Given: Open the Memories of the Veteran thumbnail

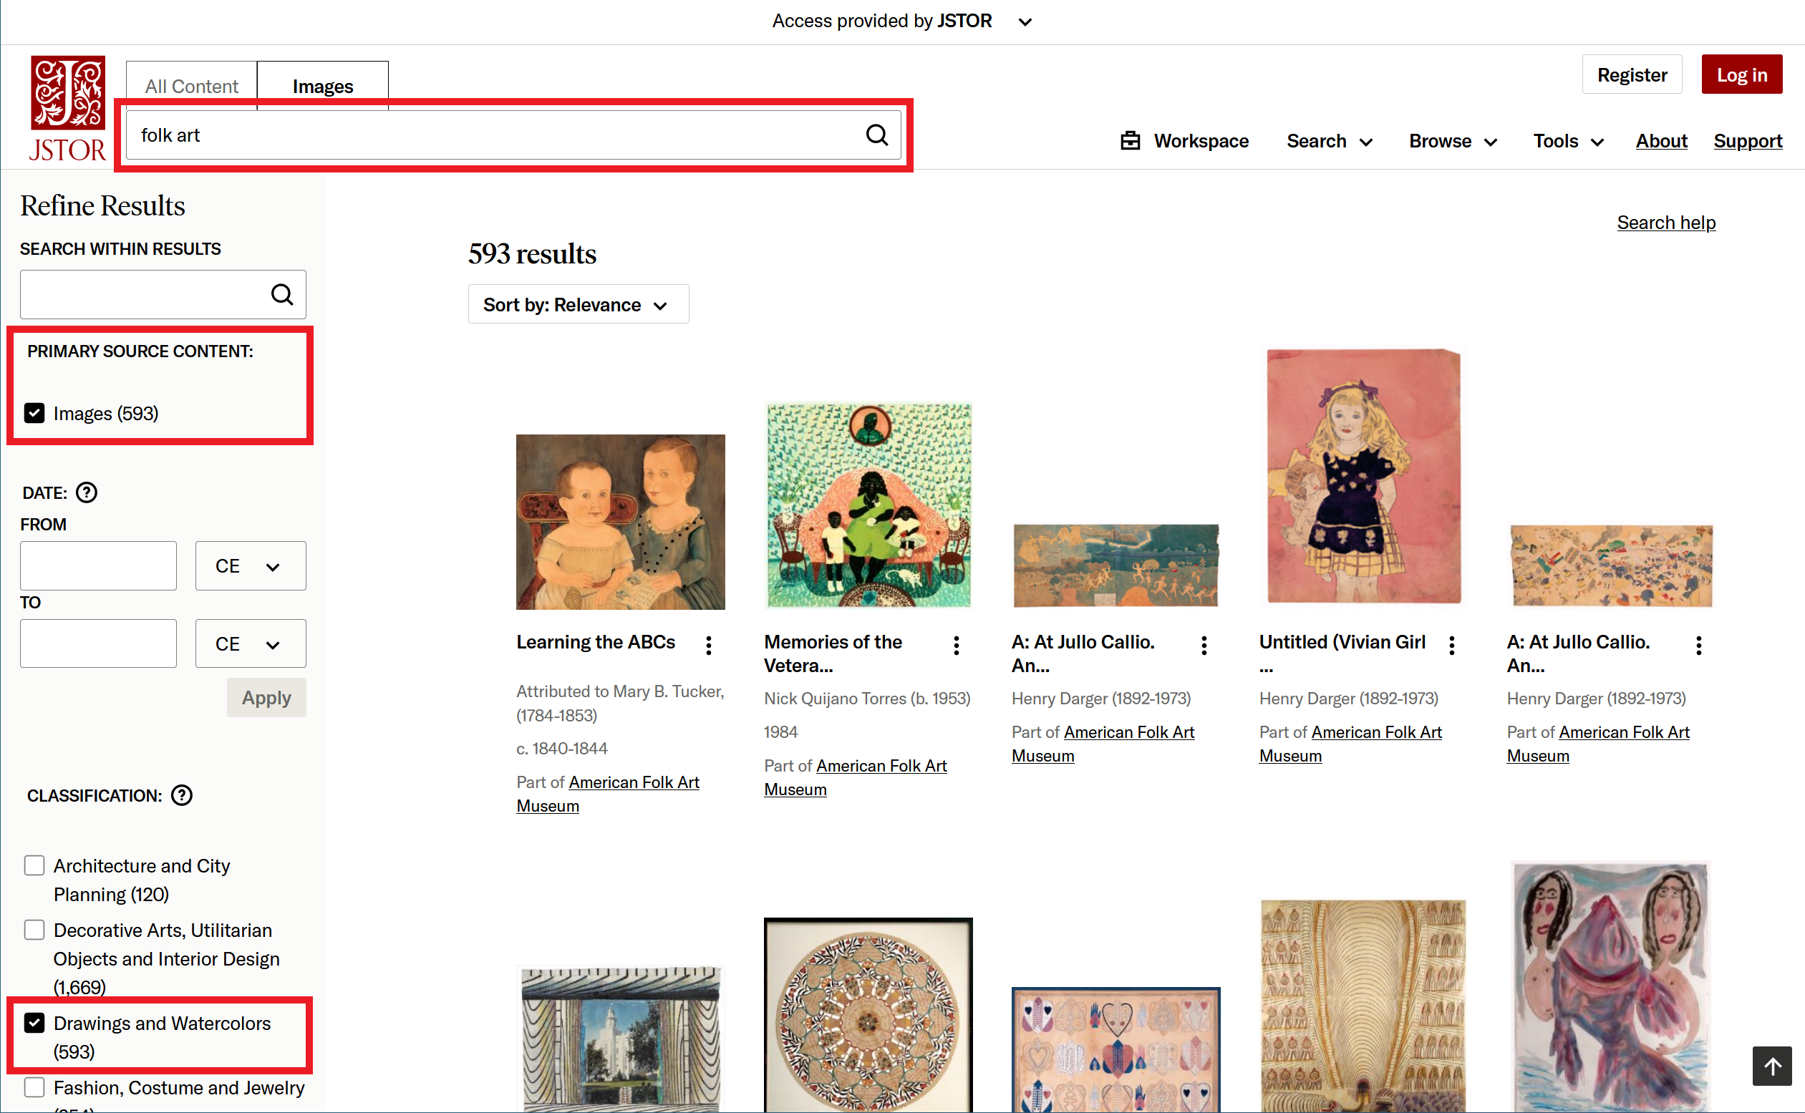Looking at the screenshot, I should pos(868,505).
